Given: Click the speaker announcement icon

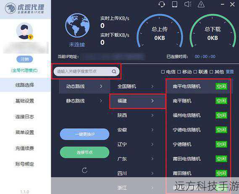Looking at the screenshot, I should pos(188,4).
